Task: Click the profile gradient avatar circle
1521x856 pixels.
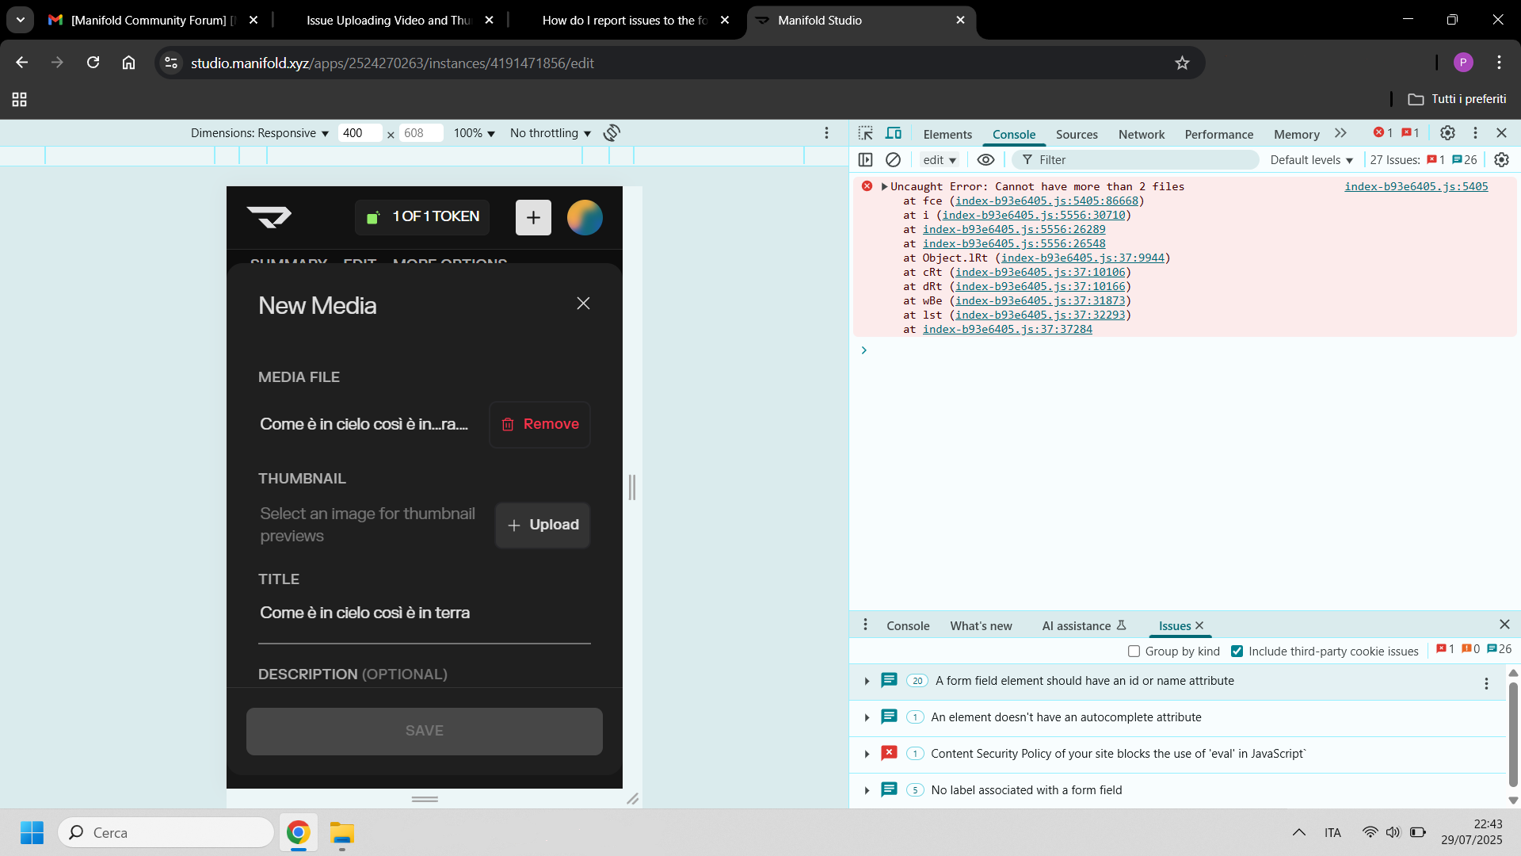Action: [585, 217]
